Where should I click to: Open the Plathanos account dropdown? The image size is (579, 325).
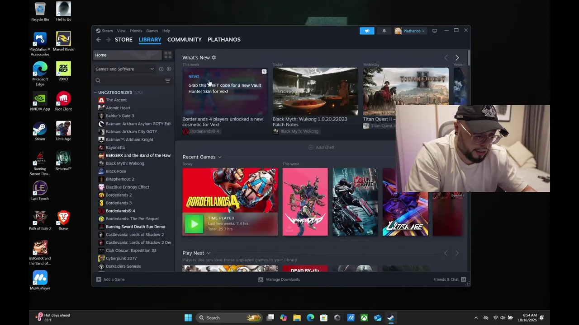pos(410,31)
